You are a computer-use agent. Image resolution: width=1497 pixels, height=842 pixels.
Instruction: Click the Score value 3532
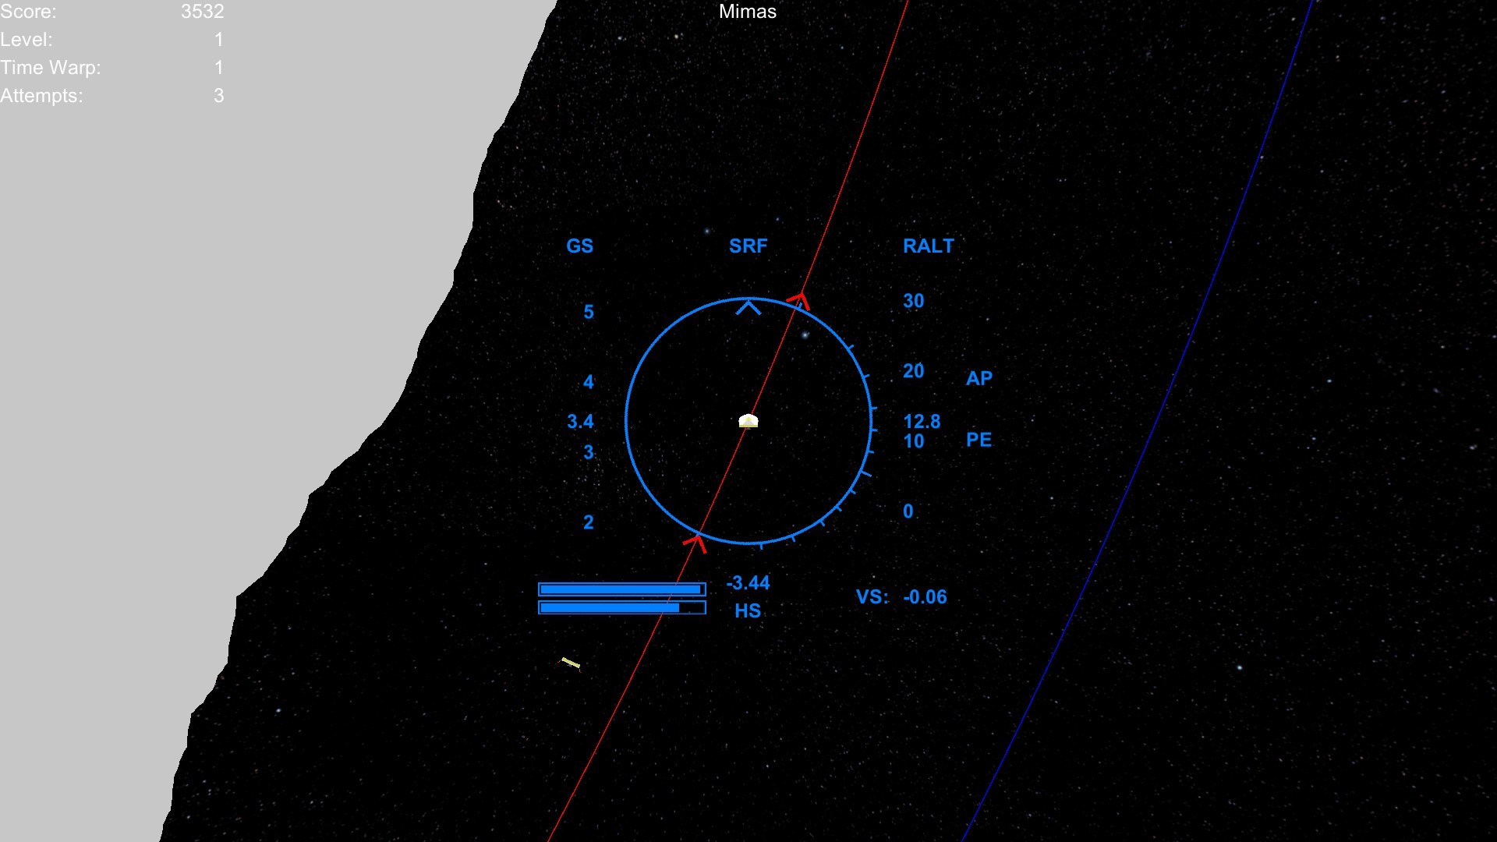tap(202, 12)
